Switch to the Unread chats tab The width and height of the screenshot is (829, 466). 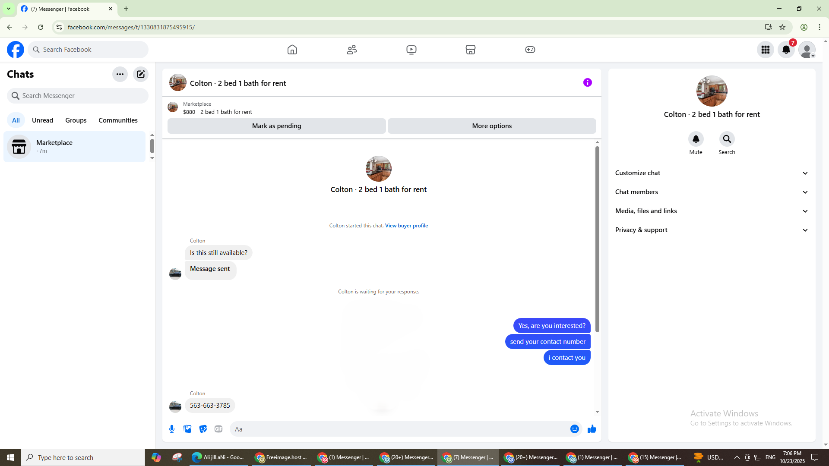42,120
